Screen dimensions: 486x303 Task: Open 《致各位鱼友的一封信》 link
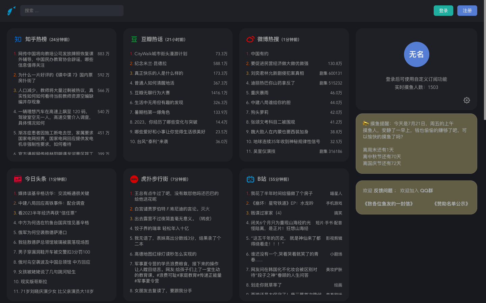click(x=389, y=204)
